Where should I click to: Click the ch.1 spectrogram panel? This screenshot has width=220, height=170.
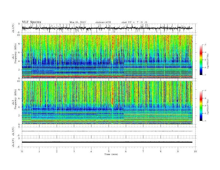(x=107, y=57)
